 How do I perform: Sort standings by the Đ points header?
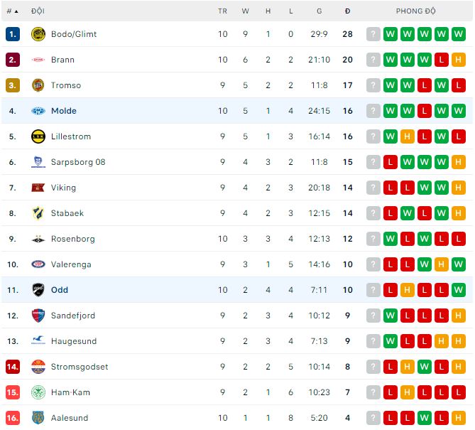tap(347, 11)
